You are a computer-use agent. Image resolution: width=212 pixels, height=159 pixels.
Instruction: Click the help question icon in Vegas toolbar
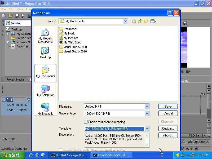coord(23,16)
